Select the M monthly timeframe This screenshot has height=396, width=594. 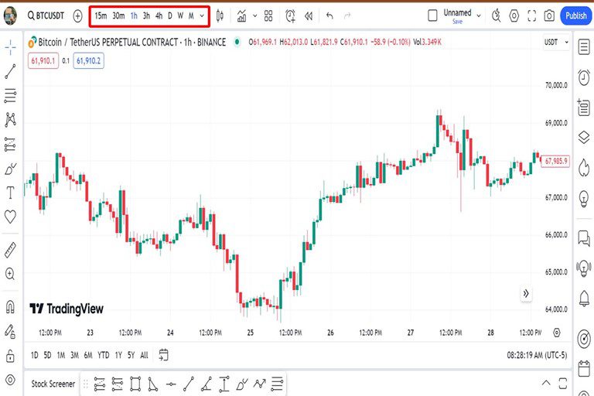pos(191,16)
